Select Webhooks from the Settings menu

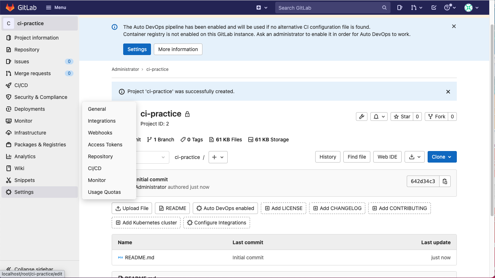pos(100,132)
